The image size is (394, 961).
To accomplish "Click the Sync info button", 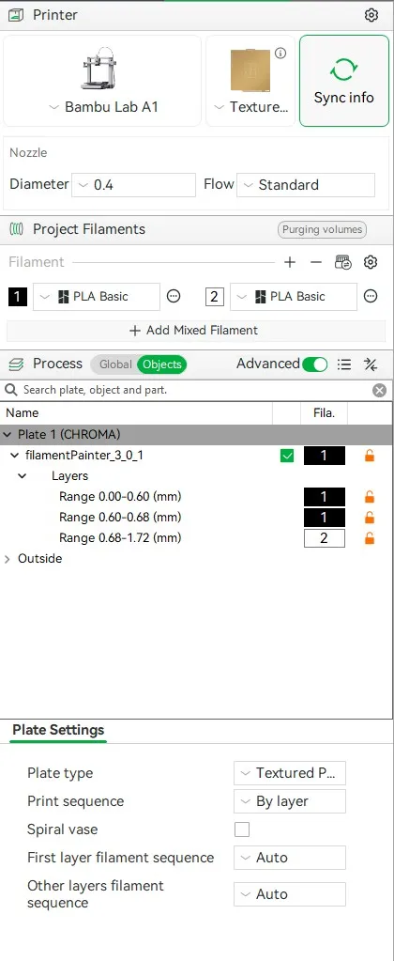I will [x=344, y=80].
